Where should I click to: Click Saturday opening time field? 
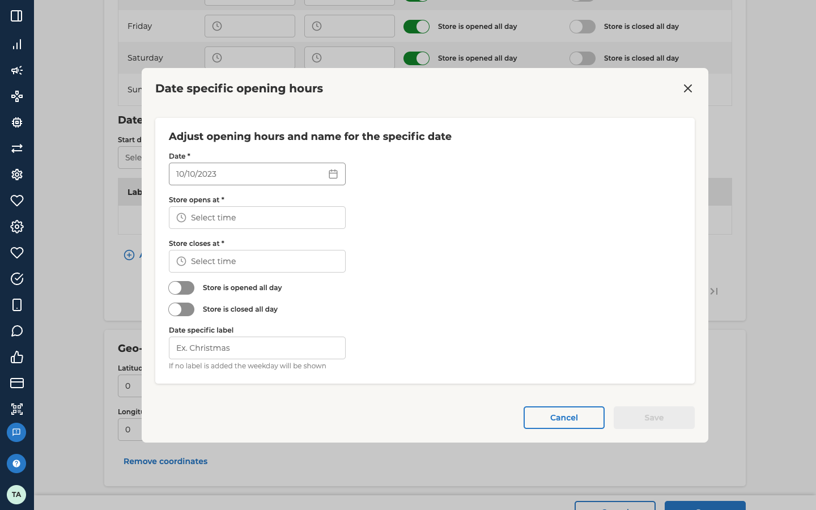point(250,58)
